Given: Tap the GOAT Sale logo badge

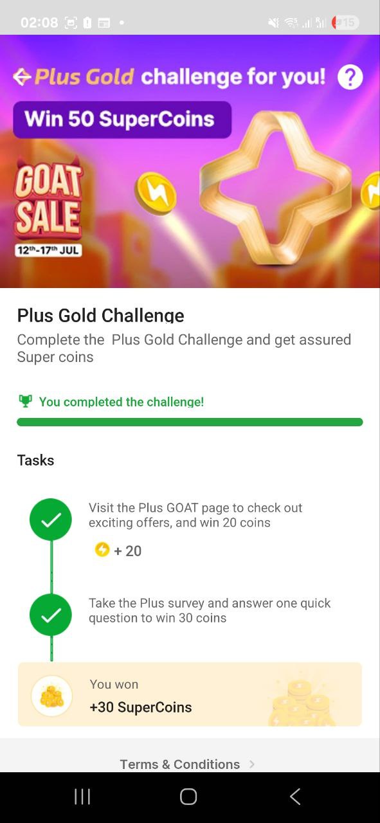Looking at the screenshot, I should tap(49, 207).
